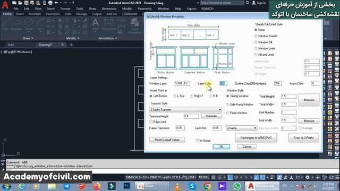Switch to the Annotate ribbon tab
The height and width of the screenshot is (191, 340).
pos(35,14)
